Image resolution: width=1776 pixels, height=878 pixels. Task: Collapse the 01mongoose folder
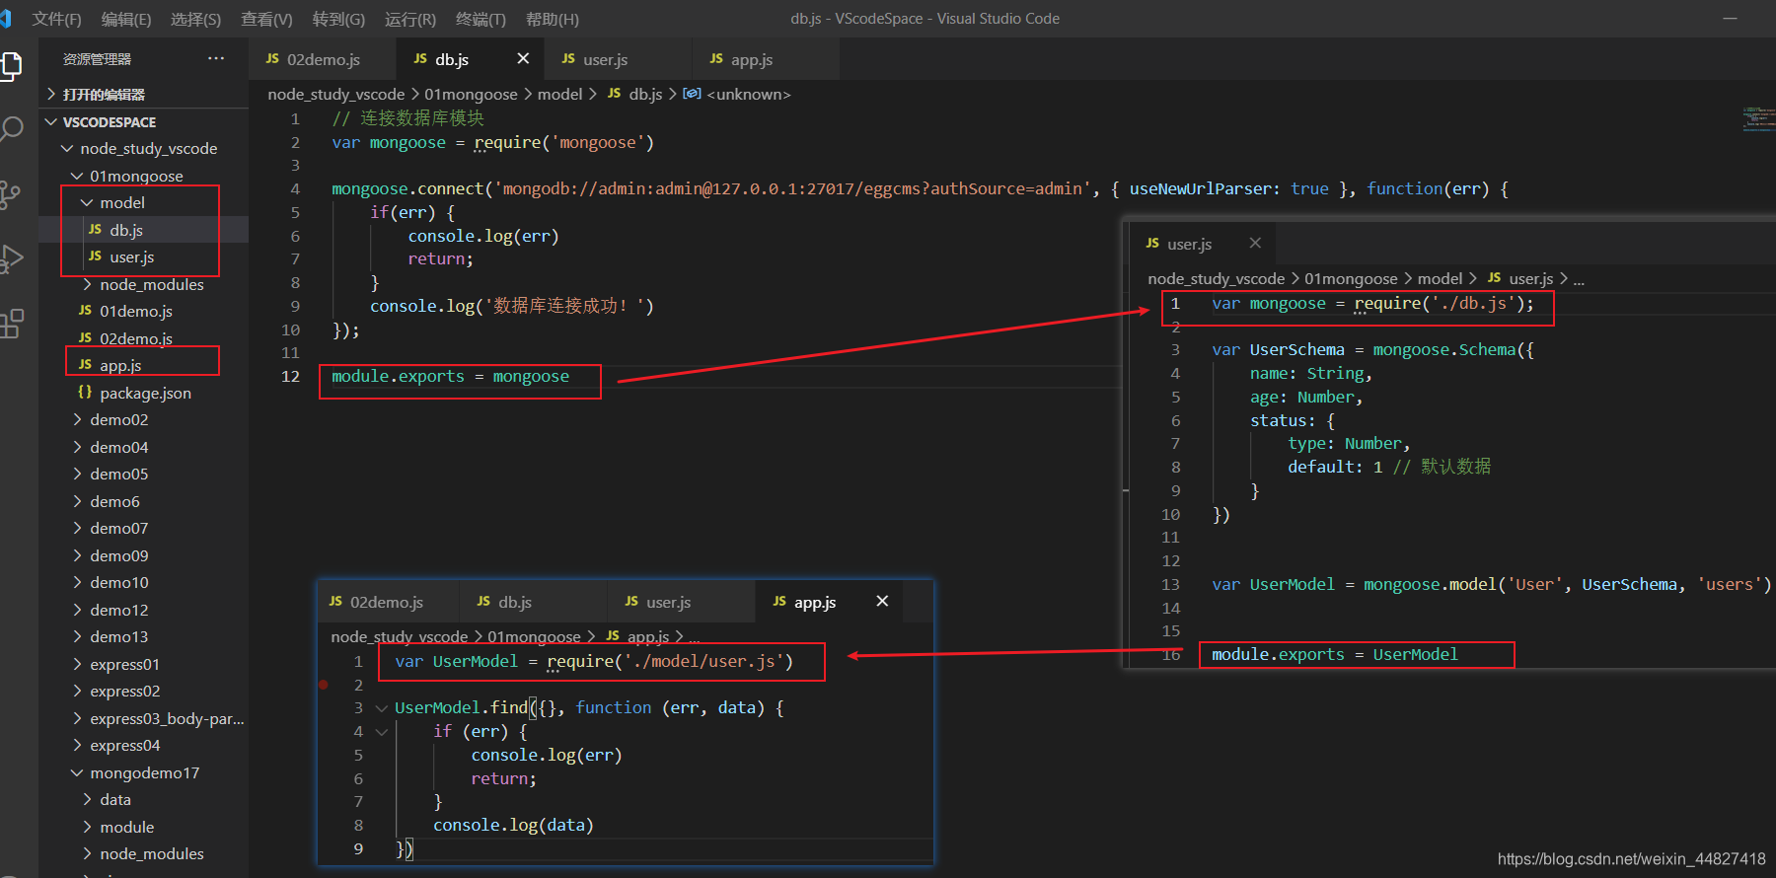[77, 177]
